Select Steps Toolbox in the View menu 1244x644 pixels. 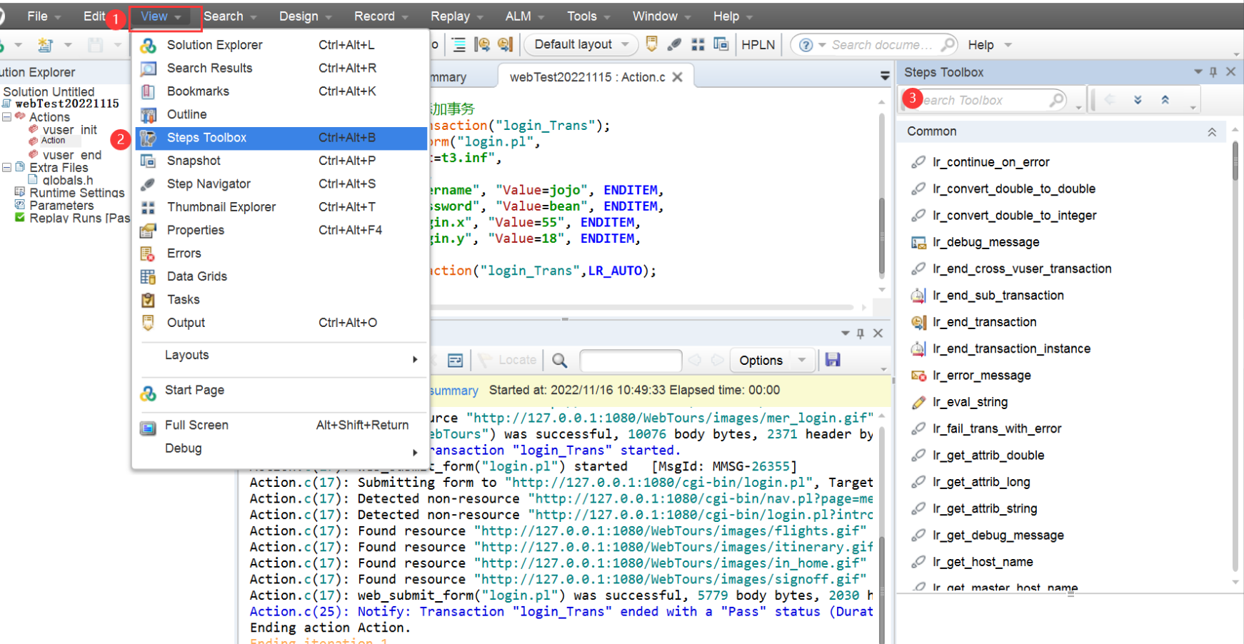pyautogui.click(x=206, y=138)
